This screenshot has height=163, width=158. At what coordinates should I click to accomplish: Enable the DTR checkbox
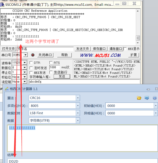[x=31, y=63]
